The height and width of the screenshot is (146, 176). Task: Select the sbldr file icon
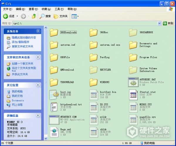coord(94,132)
